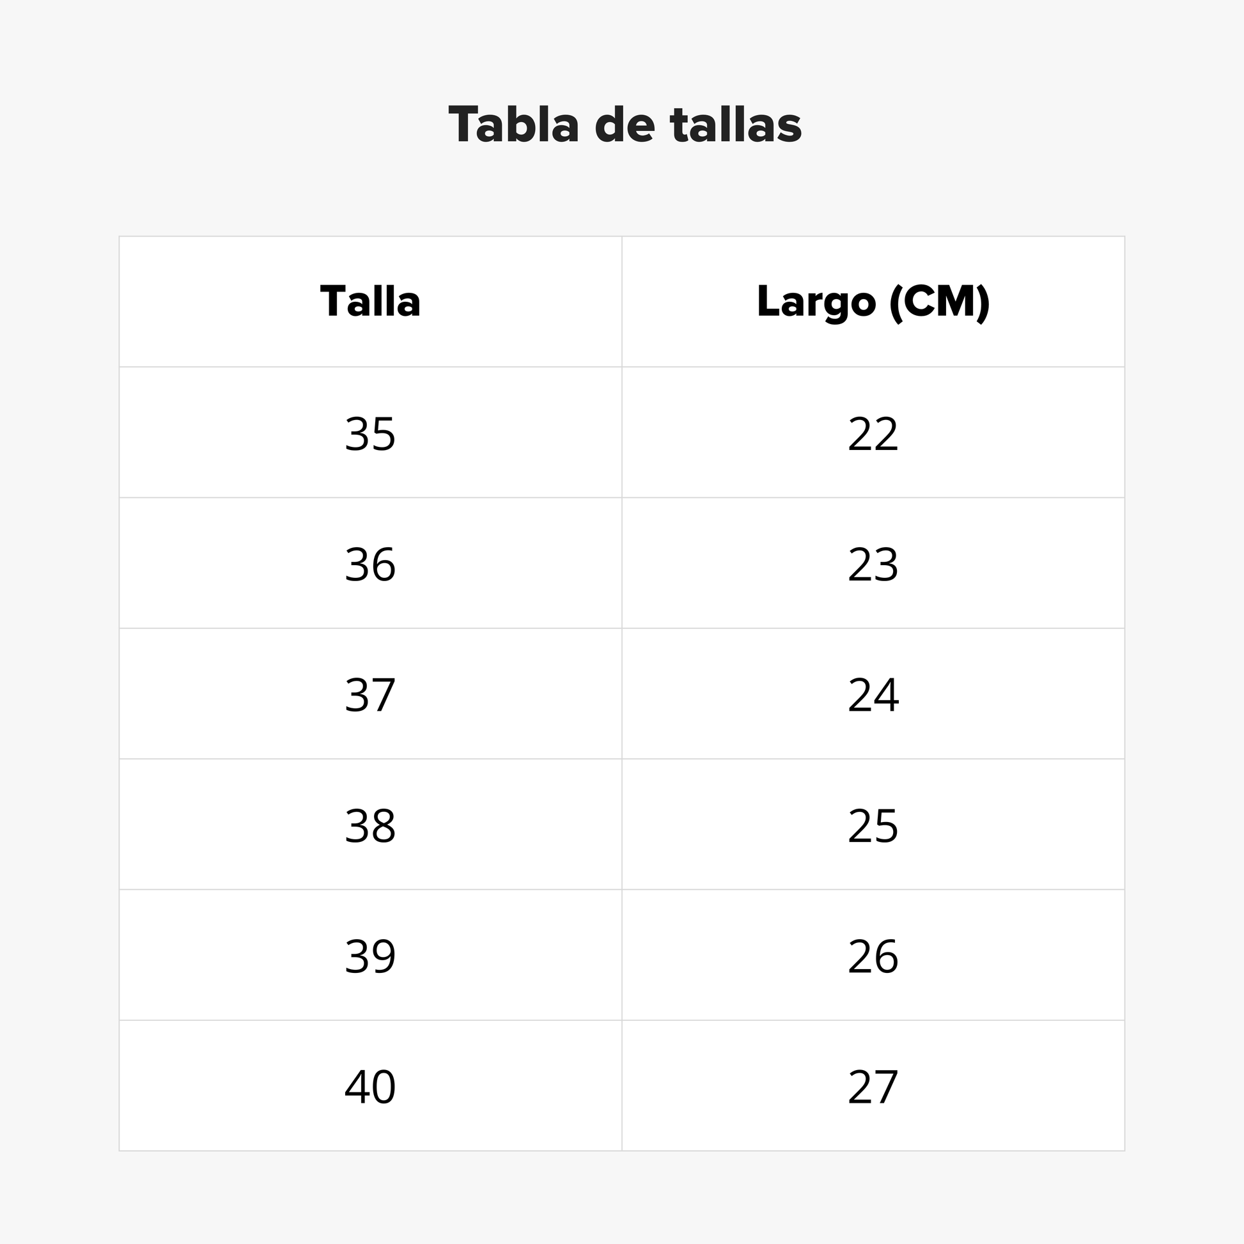Select size 40 cell
This screenshot has height=1244, width=1244.
pyautogui.click(x=370, y=1087)
